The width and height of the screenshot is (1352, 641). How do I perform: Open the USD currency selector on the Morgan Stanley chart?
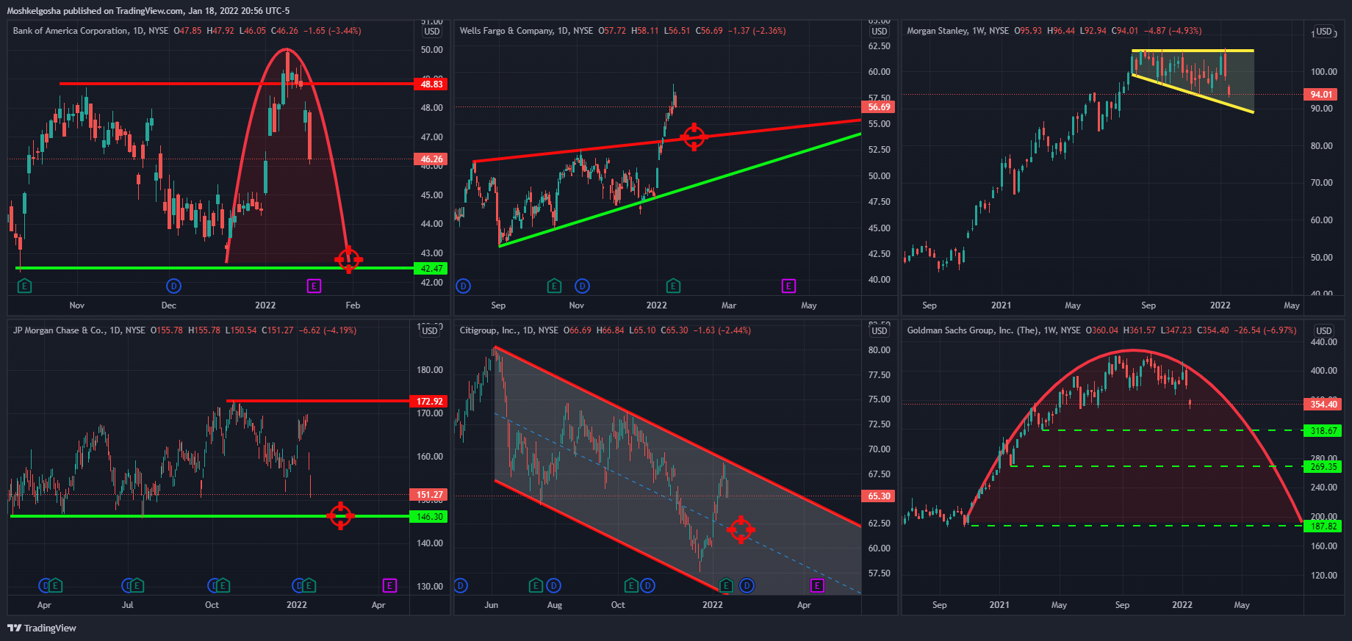click(1324, 32)
